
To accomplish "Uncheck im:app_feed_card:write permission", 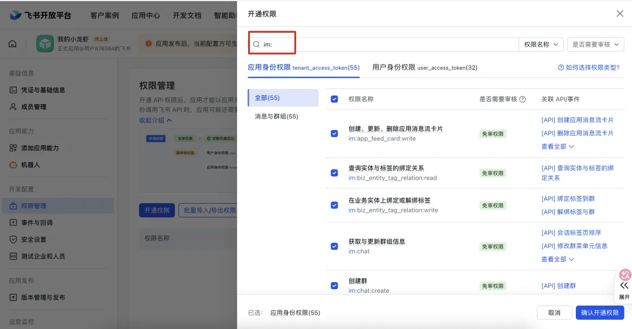I will 334,133.
